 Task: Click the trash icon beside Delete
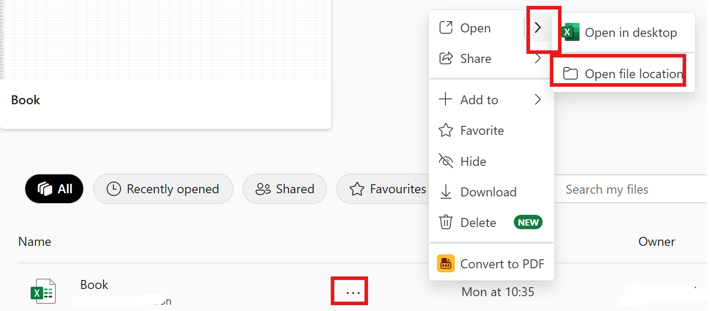pos(445,222)
